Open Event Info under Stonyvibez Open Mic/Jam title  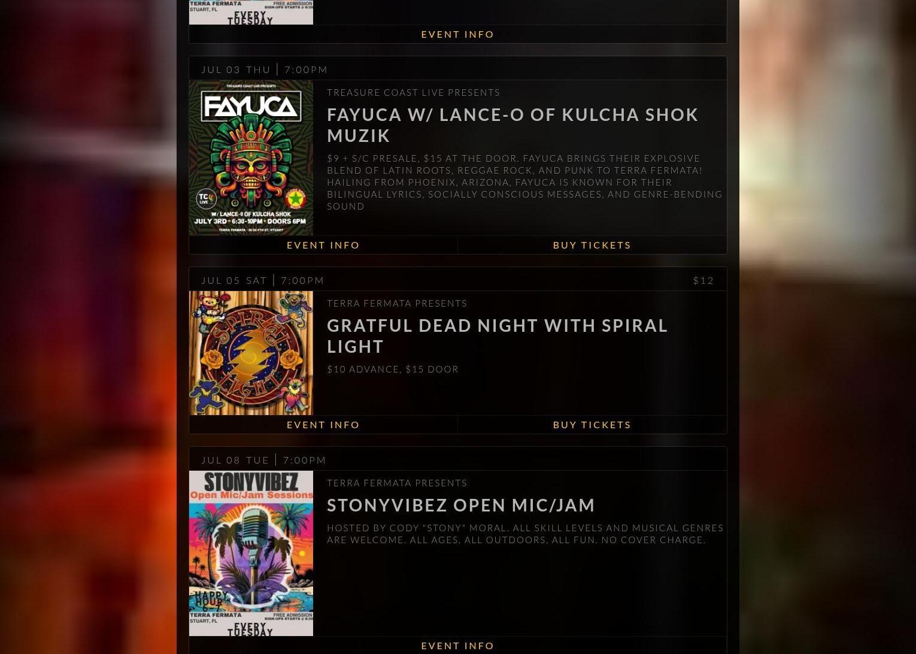458,645
